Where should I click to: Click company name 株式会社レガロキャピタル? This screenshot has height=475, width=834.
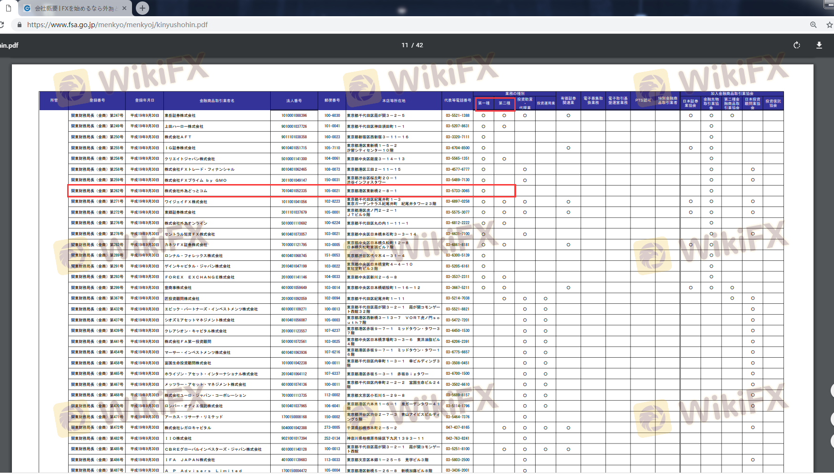pos(188,428)
